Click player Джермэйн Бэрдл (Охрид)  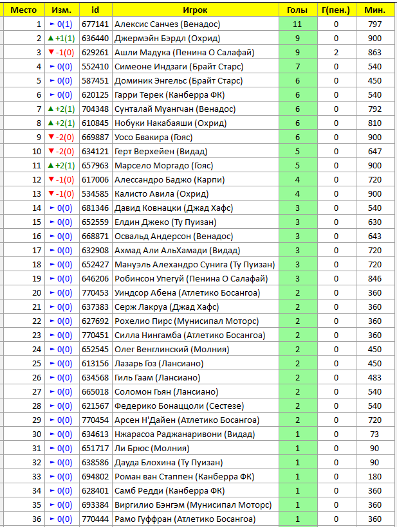[x=167, y=39]
